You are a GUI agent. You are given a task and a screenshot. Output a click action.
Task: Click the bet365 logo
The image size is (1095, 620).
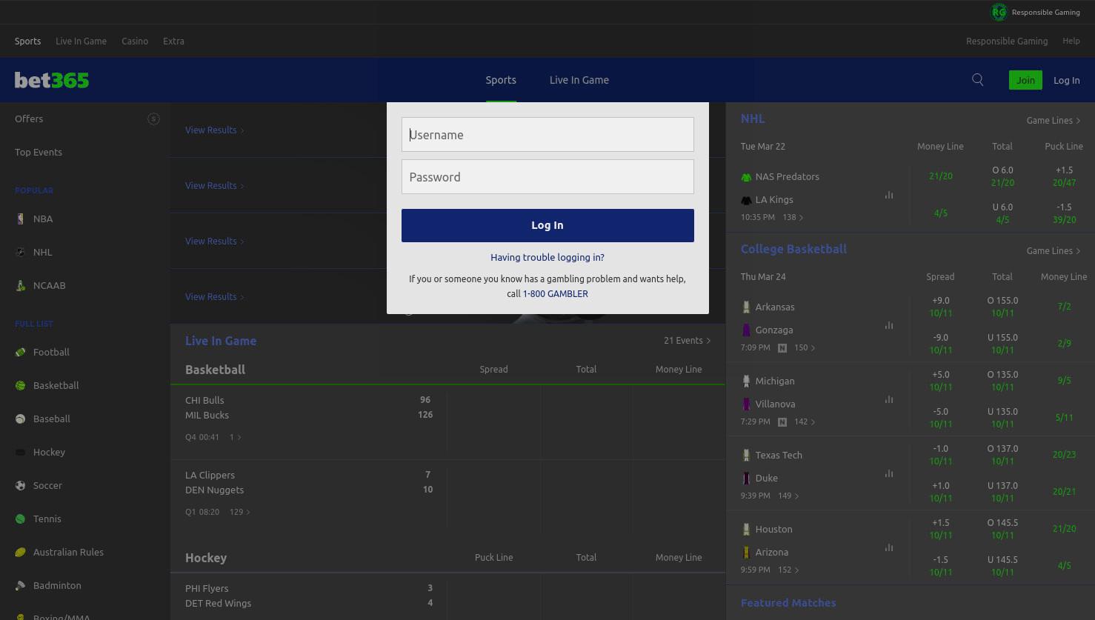click(x=52, y=80)
